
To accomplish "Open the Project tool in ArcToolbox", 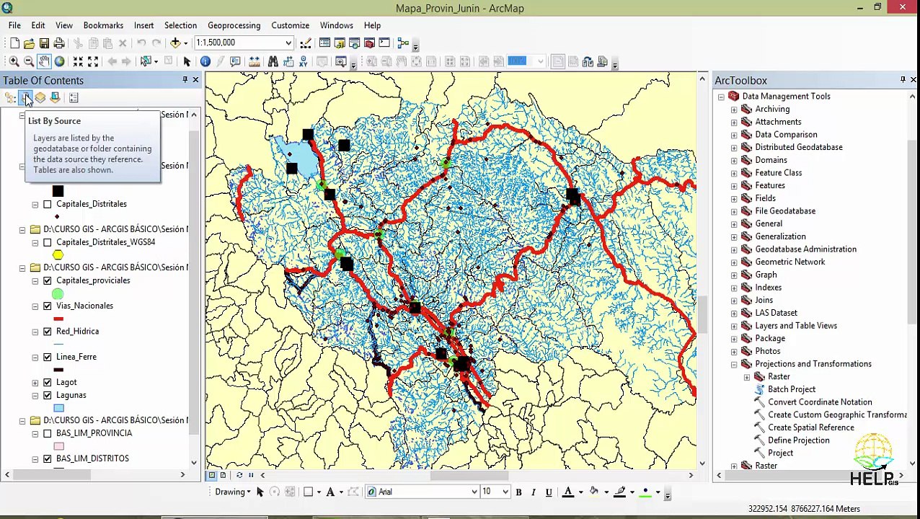I will (780, 453).
